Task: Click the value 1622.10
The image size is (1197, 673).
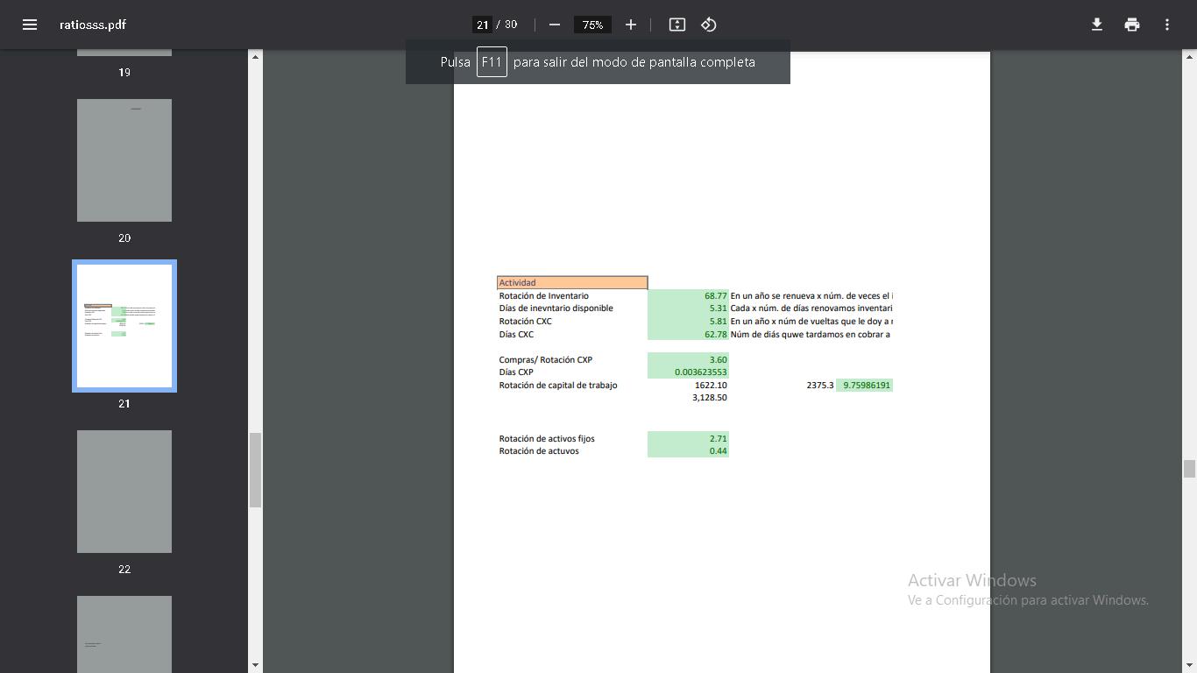Action: point(711,386)
